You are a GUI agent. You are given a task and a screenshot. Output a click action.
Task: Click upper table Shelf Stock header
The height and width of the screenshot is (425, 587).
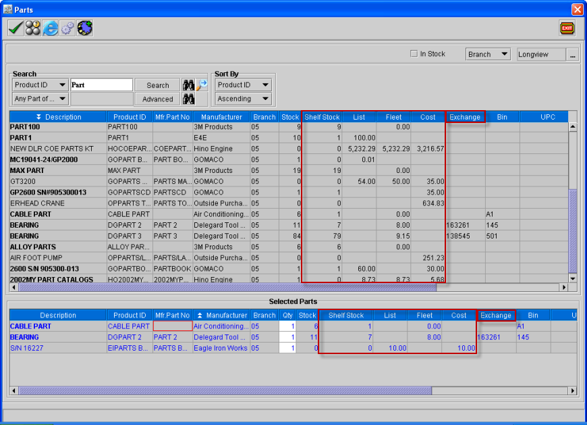pos(322,117)
